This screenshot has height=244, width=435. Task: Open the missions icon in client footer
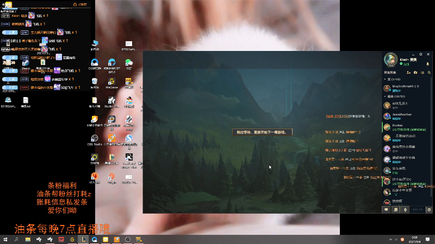click(396, 210)
